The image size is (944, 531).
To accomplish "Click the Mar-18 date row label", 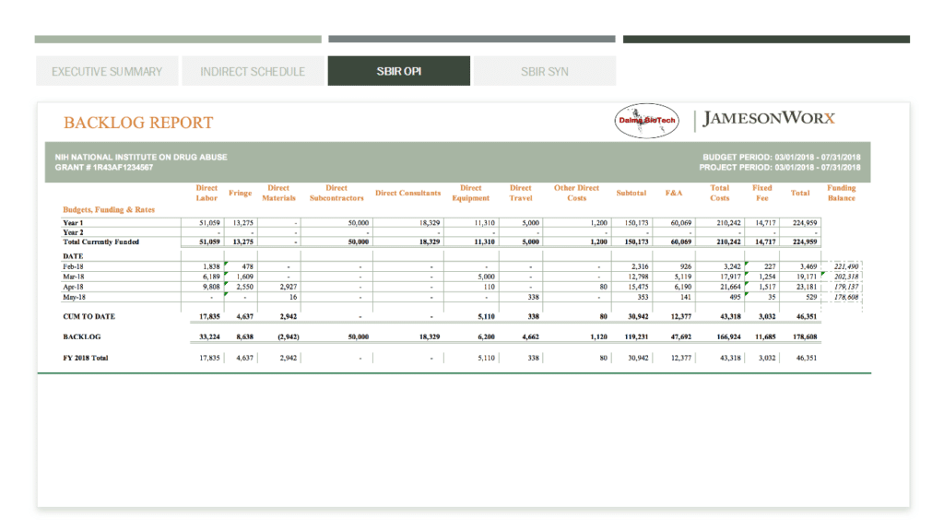I will point(73,277).
